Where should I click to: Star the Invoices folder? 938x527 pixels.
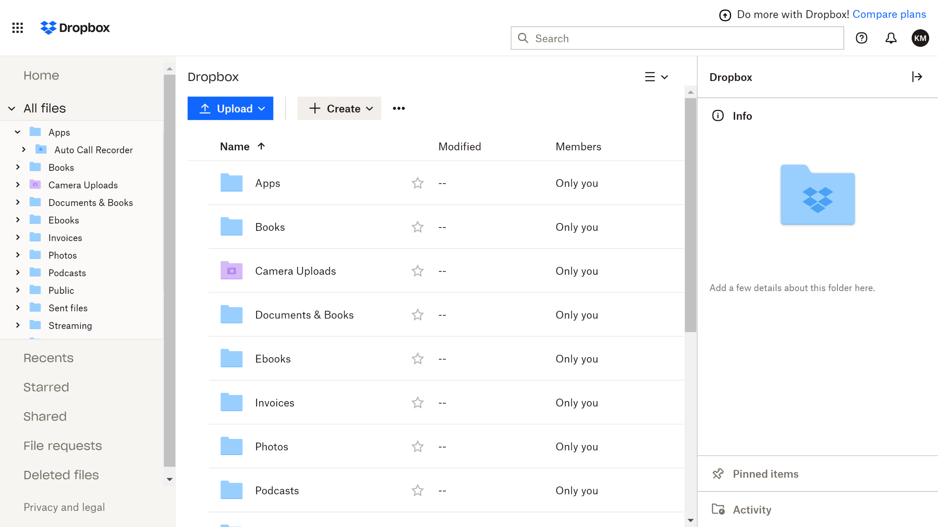(418, 403)
